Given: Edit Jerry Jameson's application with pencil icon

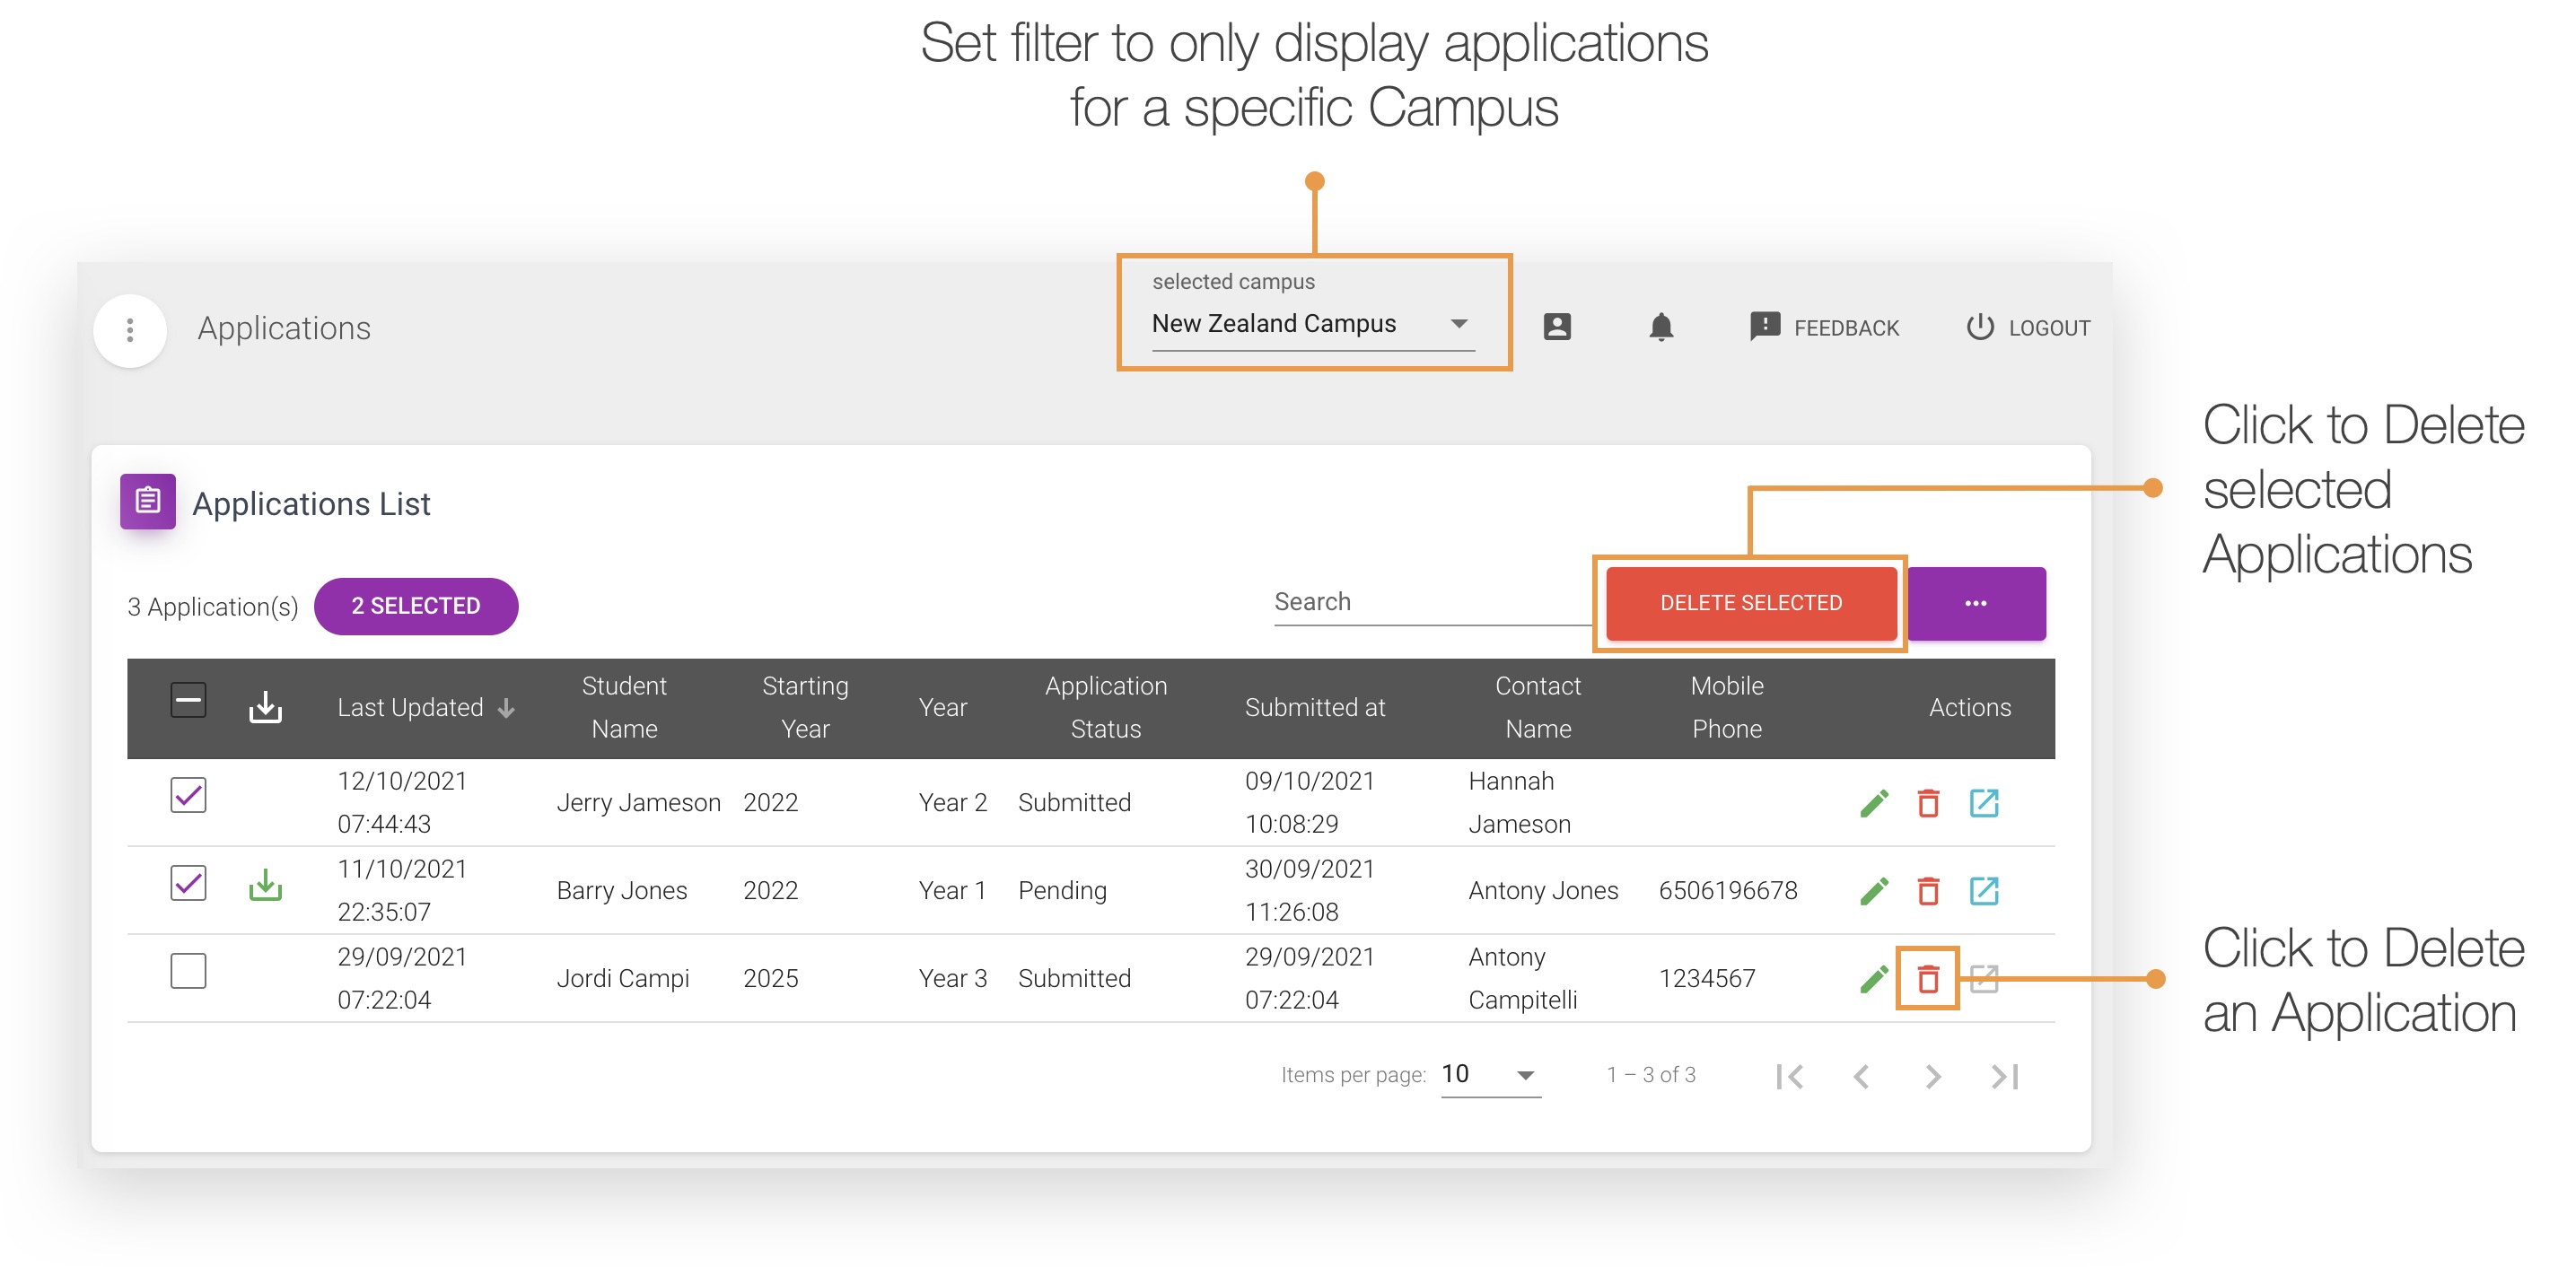Looking at the screenshot, I should pyautogui.click(x=1873, y=802).
